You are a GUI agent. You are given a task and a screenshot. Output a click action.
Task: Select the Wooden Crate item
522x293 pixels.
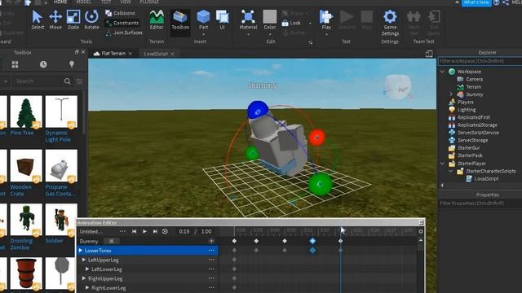pyautogui.click(x=26, y=173)
